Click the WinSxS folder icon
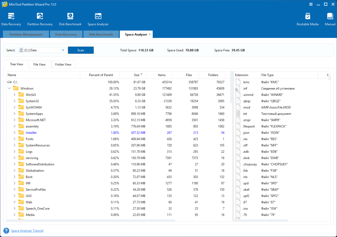The height and width of the screenshot is (237, 337). [21, 95]
